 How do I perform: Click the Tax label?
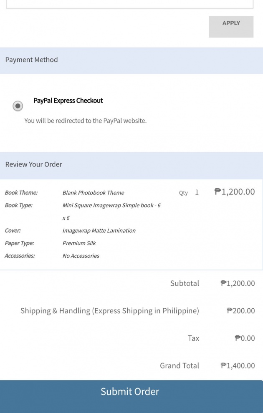click(193, 338)
